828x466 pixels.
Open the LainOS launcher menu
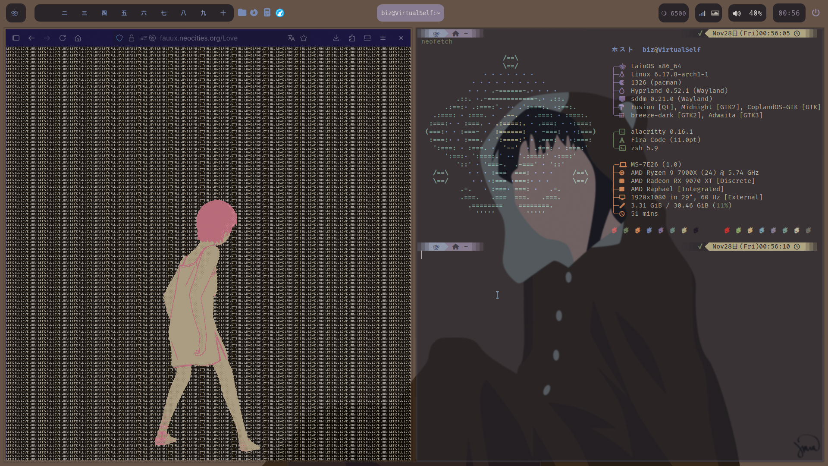pos(15,13)
